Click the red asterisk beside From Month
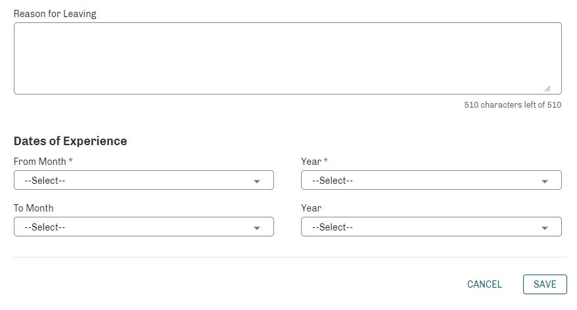This screenshot has width=577, height=310. point(71,160)
